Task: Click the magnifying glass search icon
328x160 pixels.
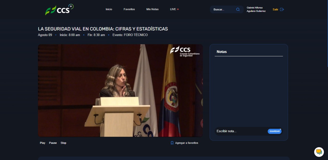Action: 238,9
